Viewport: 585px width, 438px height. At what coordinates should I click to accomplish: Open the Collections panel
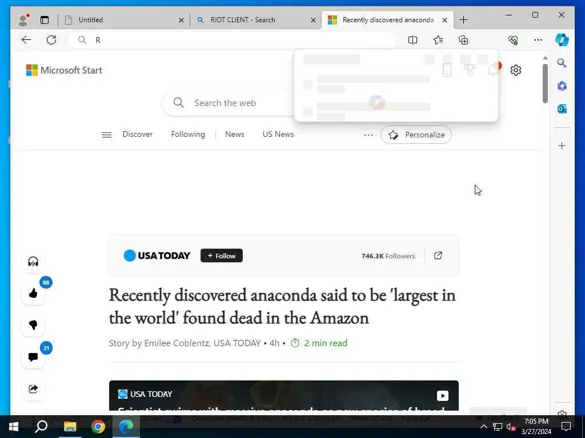tap(463, 40)
